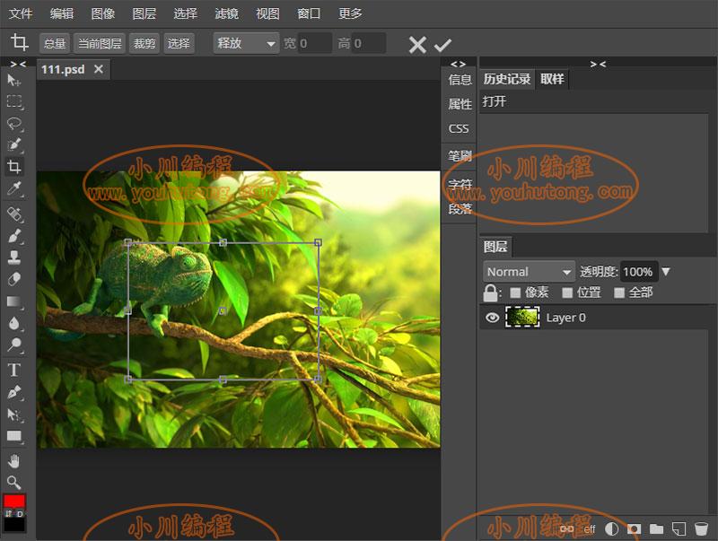
Task: Confirm the crop with the checkmark icon
Action: 442,45
